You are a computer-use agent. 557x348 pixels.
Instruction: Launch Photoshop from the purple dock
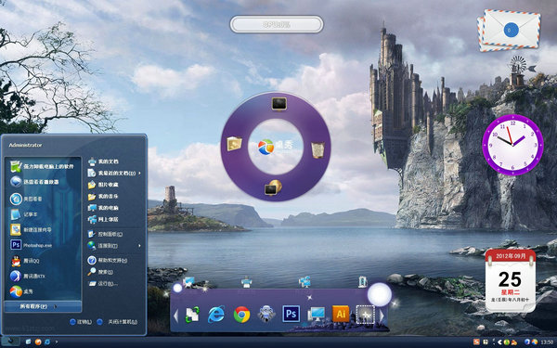pos(291,314)
